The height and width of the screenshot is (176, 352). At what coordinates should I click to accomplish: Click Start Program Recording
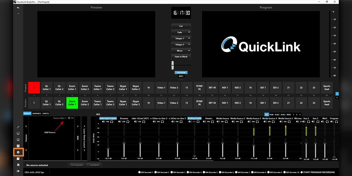tap(317, 172)
